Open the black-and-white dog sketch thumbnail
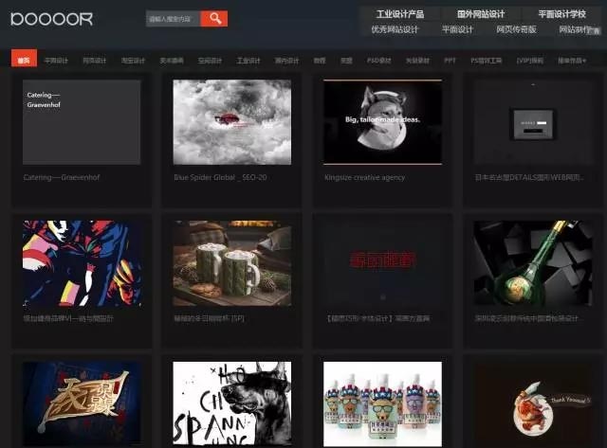This screenshot has width=607, height=448. [x=231, y=403]
